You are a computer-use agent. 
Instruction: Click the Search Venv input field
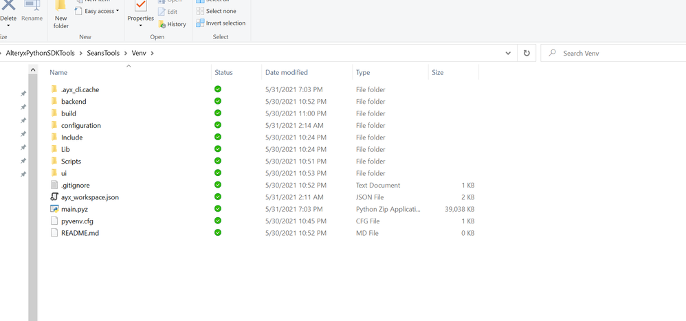613,53
